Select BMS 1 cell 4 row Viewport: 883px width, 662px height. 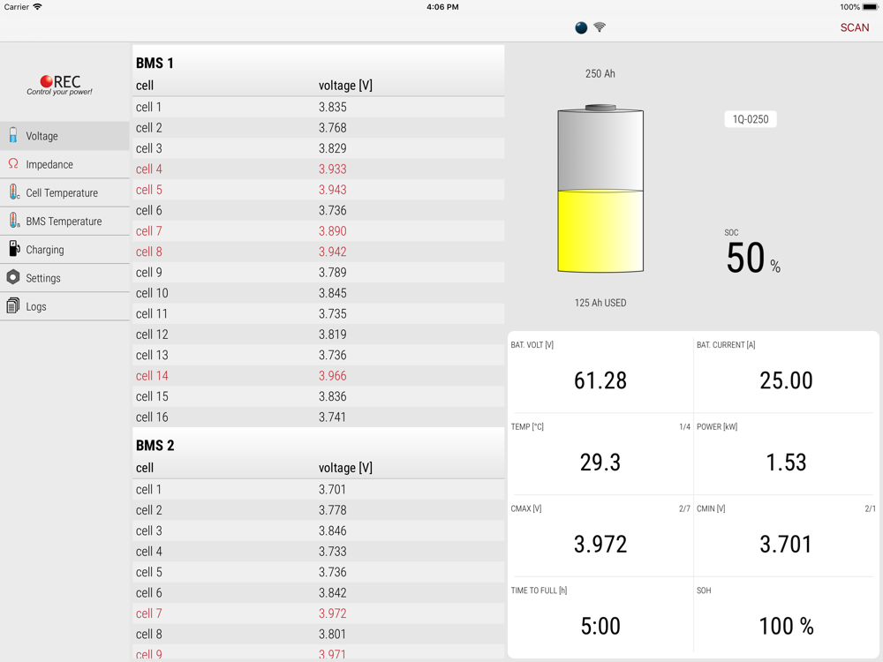coord(319,169)
